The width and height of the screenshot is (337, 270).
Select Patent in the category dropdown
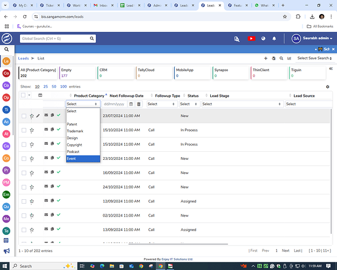click(83, 124)
